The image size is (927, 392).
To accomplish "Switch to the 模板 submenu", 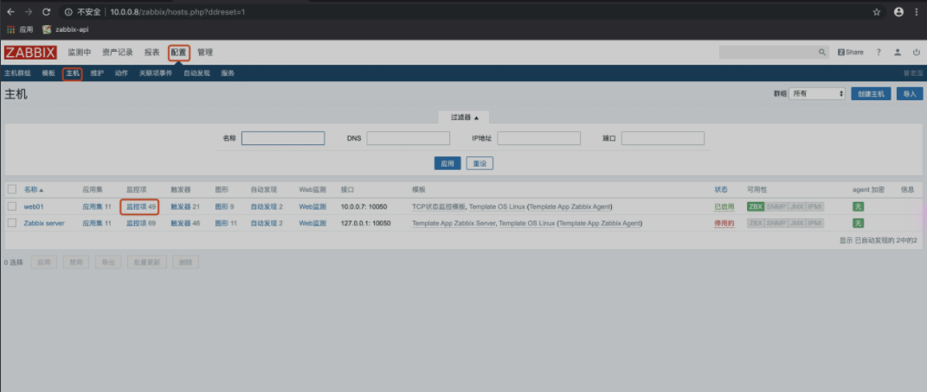I will (48, 73).
